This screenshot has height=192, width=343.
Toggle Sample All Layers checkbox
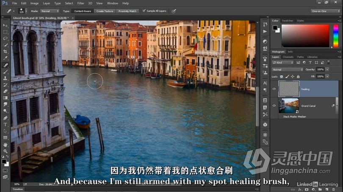144,11
